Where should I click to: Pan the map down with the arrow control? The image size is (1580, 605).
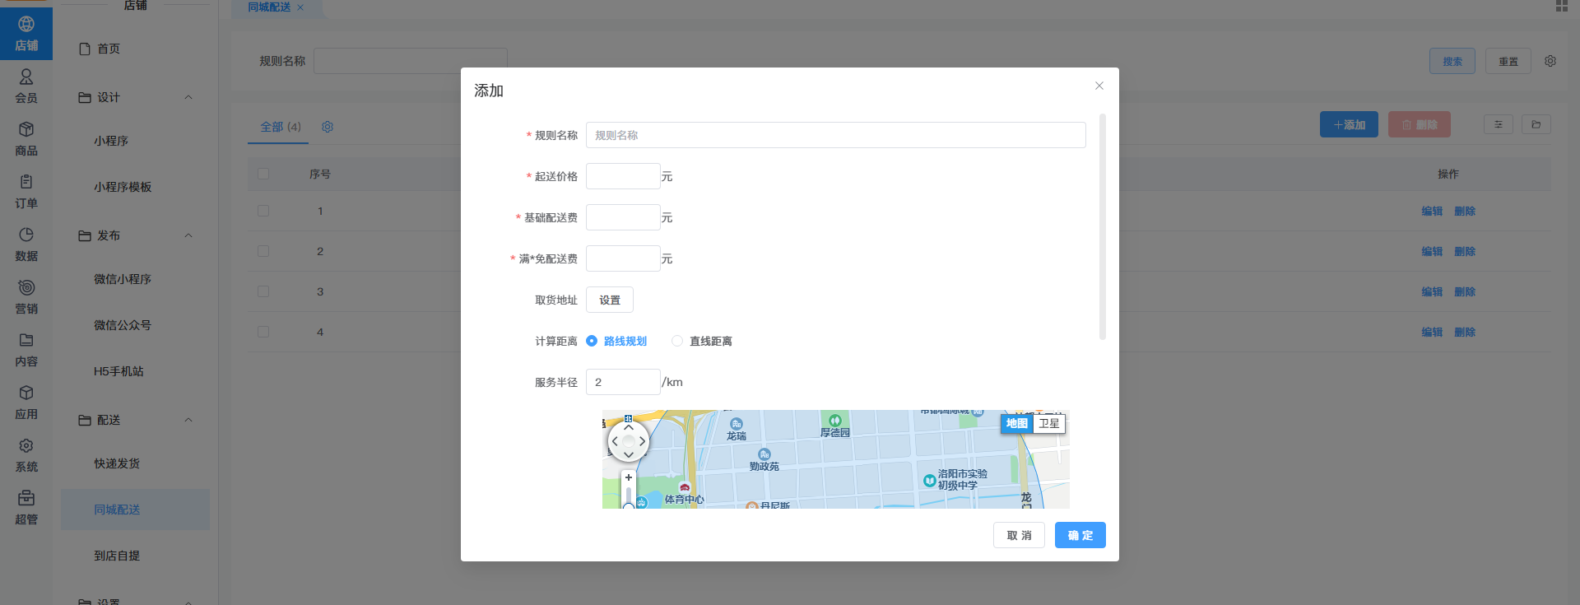click(629, 454)
